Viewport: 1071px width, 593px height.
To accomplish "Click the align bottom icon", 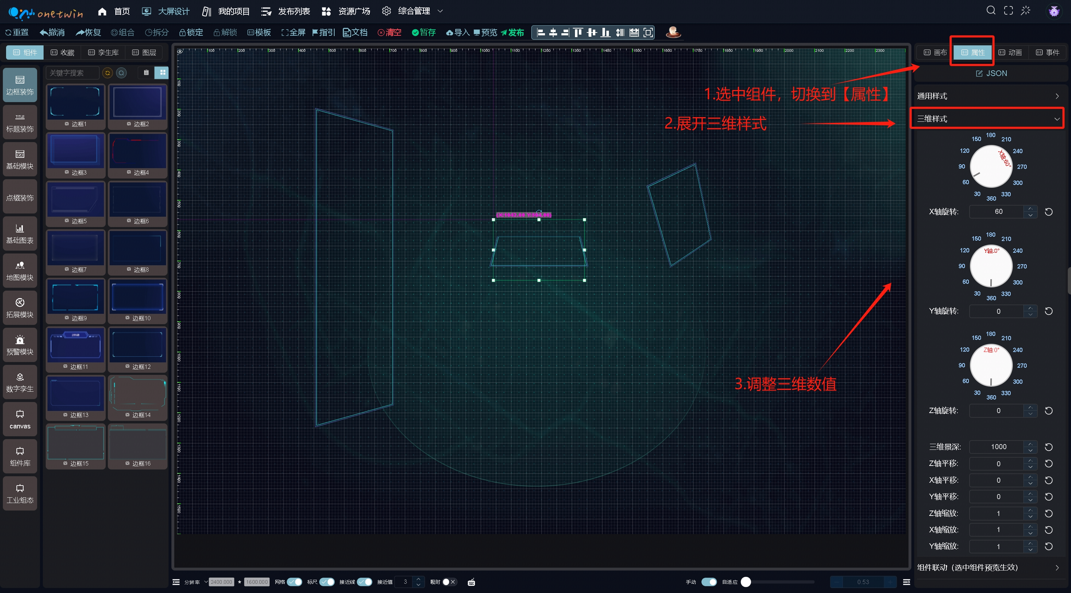I will (606, 32).
